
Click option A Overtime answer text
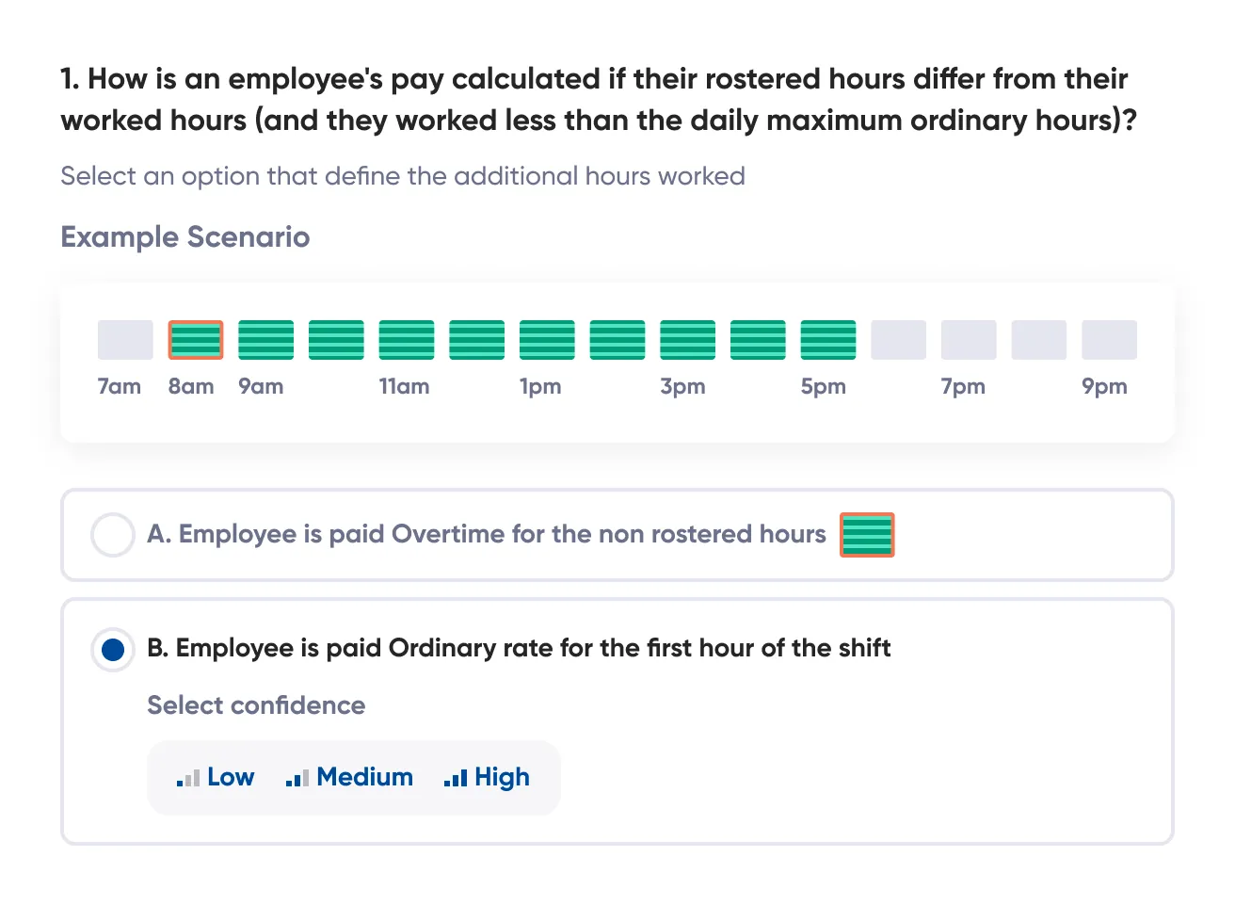click(486, 535)
